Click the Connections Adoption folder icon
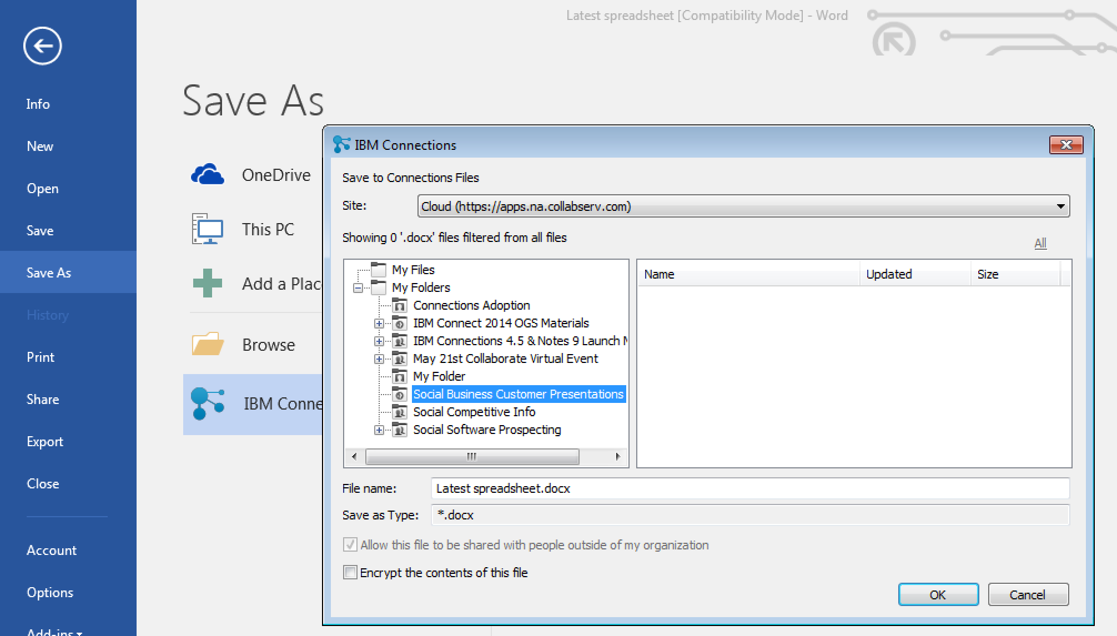Image resolution: width=1117 pixels, height=636 pixels. pyautogui.click(x=399, y=305)
